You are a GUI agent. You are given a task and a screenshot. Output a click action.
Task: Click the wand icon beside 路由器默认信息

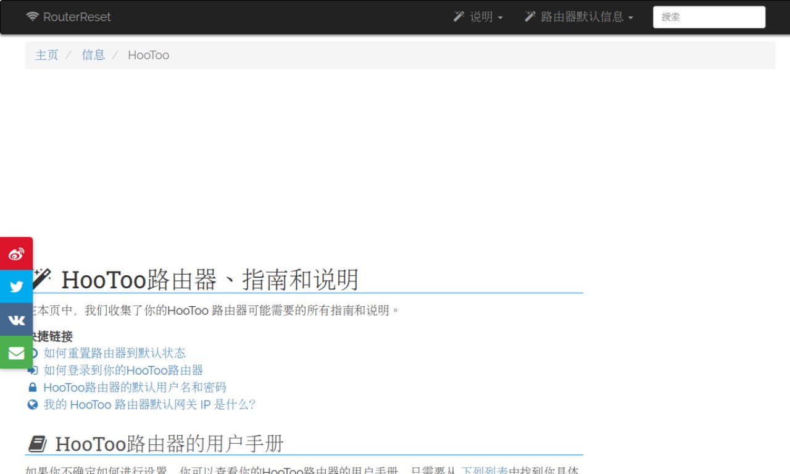(530, 17)
